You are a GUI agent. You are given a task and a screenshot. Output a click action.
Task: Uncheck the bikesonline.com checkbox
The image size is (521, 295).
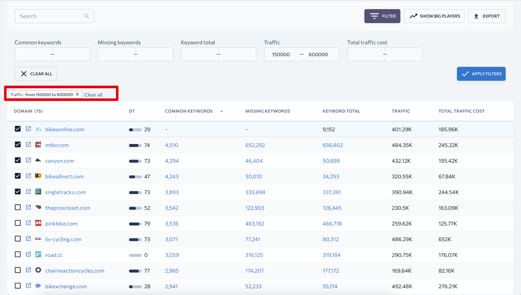point(18,129)
